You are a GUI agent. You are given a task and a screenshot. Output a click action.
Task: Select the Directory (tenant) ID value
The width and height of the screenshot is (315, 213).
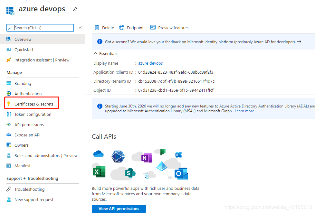pyautogui.click(x=177, y=81)
